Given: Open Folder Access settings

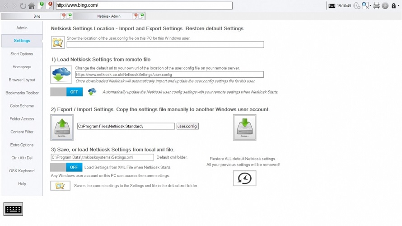Looking at the screenshot, I should [22, 119].
